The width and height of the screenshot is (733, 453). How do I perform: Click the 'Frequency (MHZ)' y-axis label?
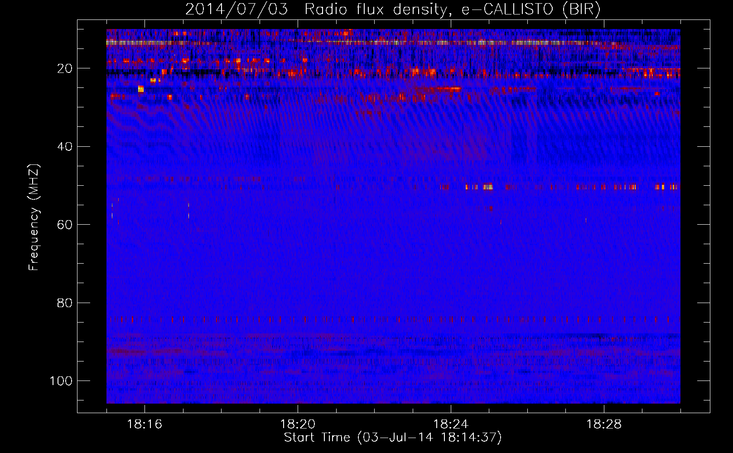point(34,217)
